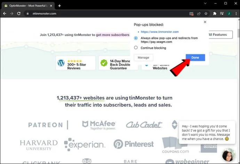Click the Done button
Screen dimensions: 240x164
click(195, 58)
